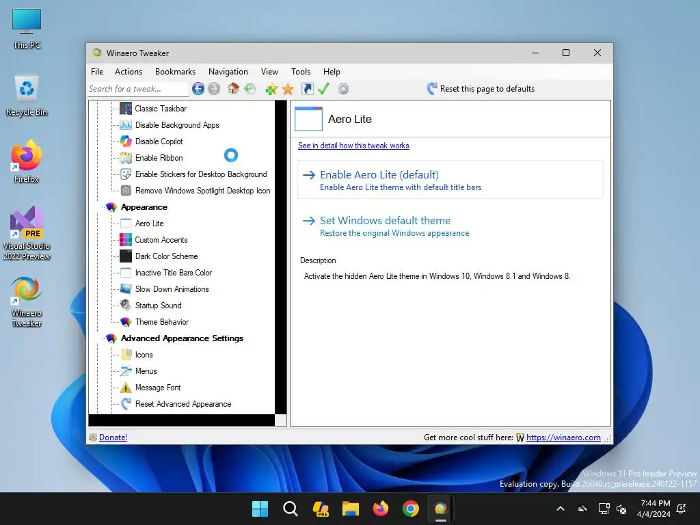Screen dimensions: 700x525
Task: Select Aero Lite in the tree
Action: (150, 224)
